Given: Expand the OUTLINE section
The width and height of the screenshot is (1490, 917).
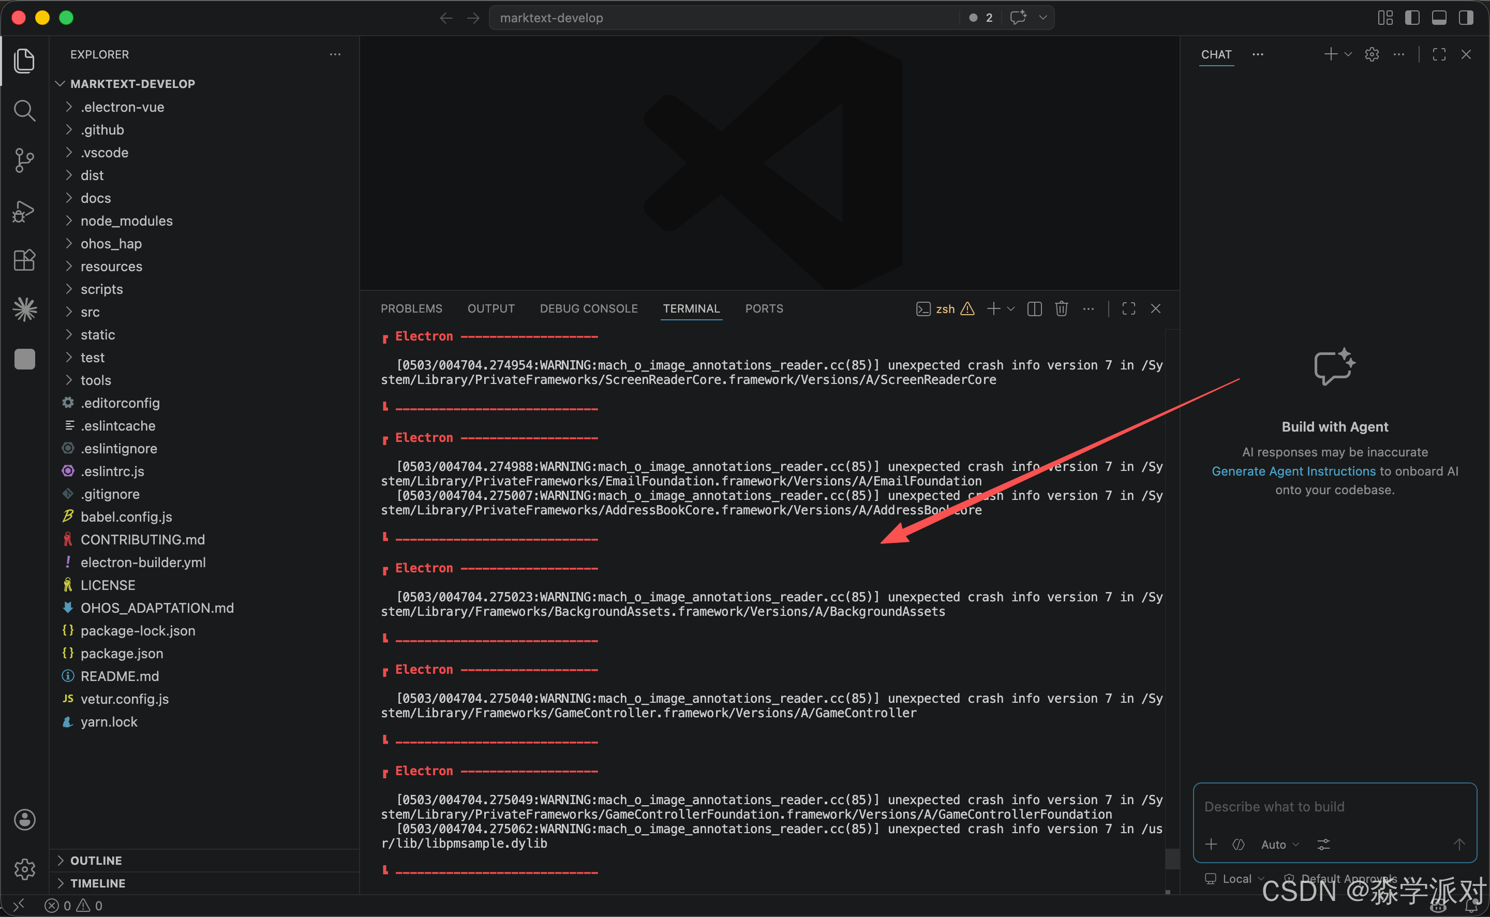Looking at the screenshot, I should point(96,861).
